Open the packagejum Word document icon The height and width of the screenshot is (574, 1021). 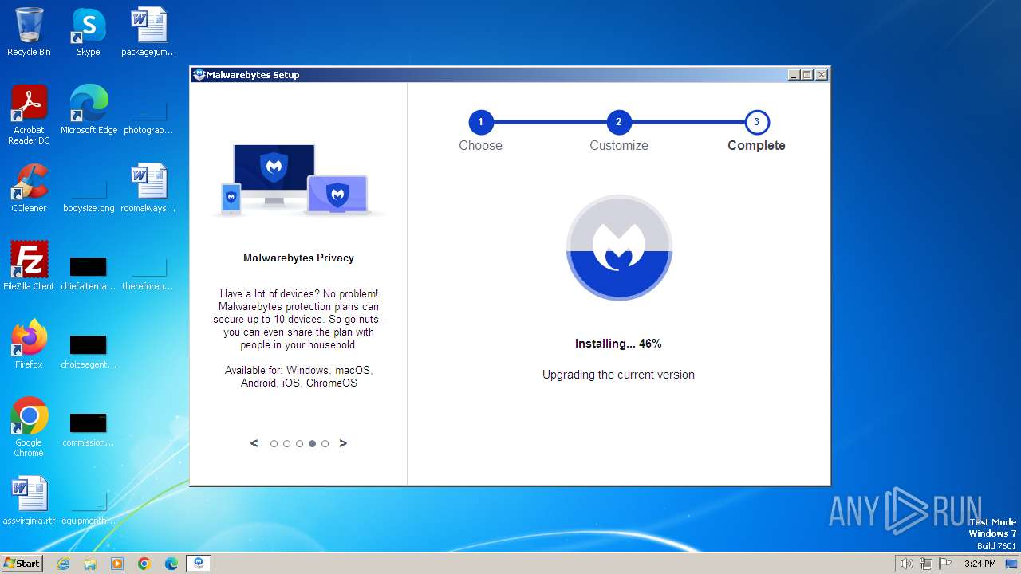click(x=148, y=32)
